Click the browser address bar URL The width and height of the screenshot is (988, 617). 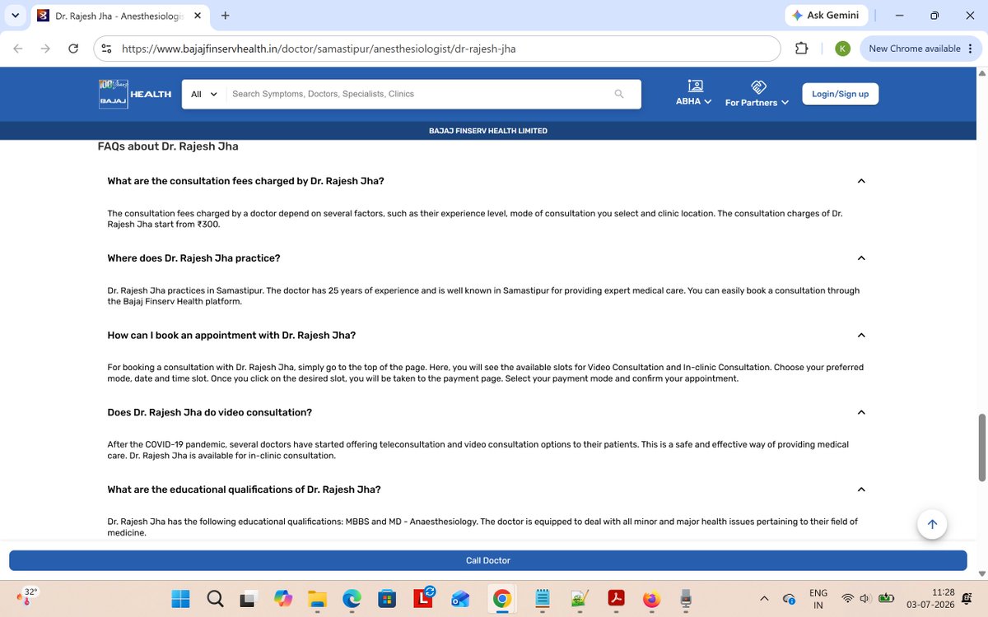(x=319, y=49)
